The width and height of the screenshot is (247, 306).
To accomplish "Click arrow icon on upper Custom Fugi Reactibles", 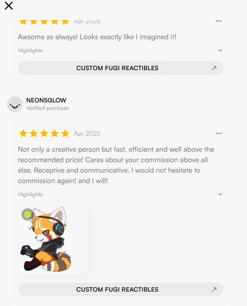I will 214,68.
